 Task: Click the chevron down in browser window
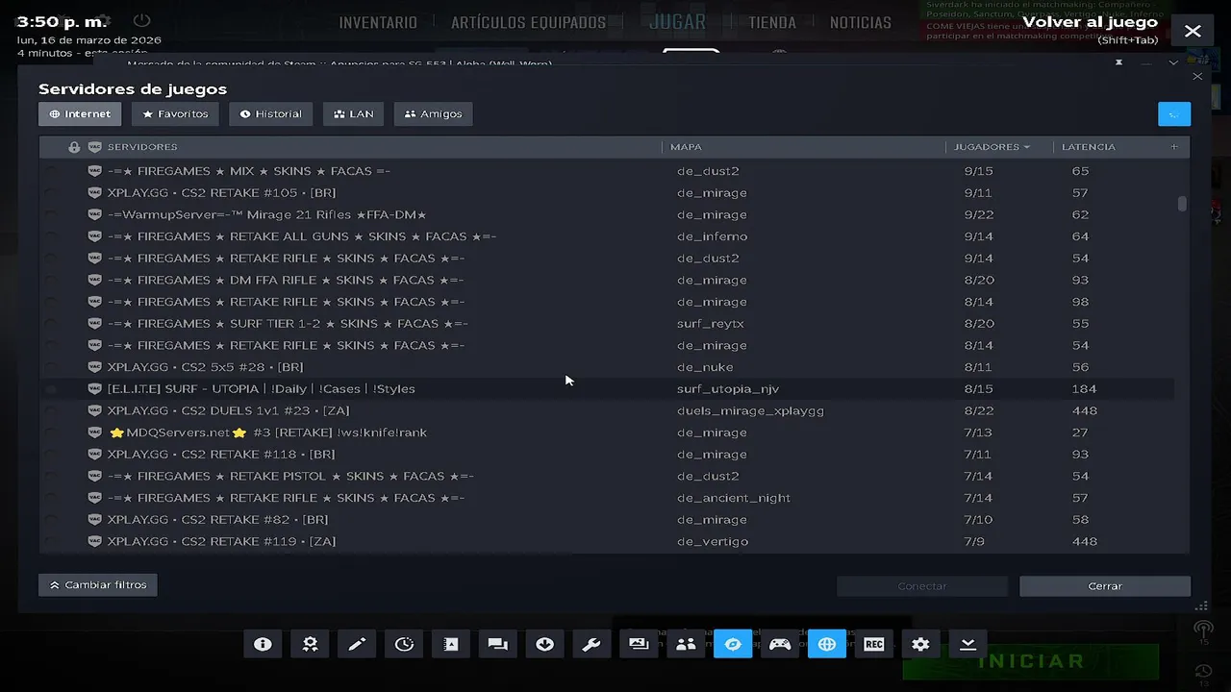pos(1173,62)
